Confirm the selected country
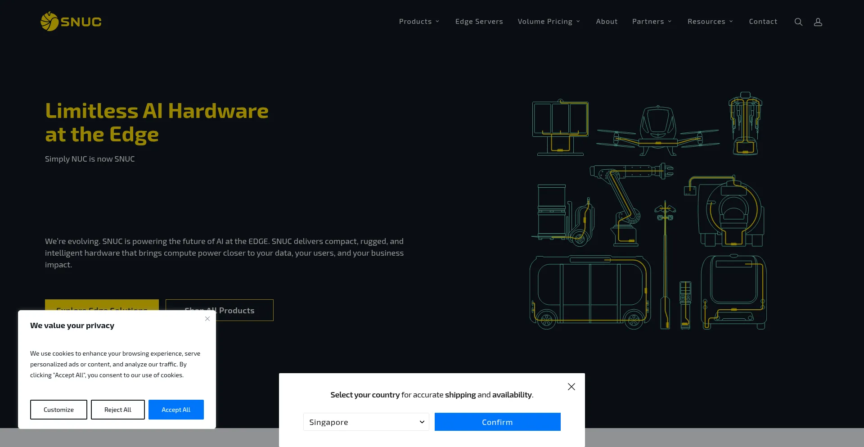Image resolution: width=864 pixels, height=447 pixels. click(497, 422)
